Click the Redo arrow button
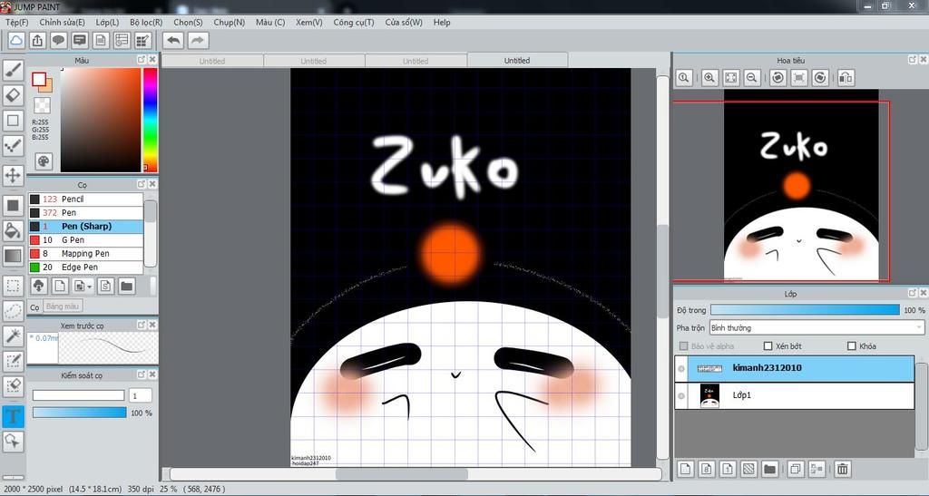929x496 pixels. (x=198, y=40)
